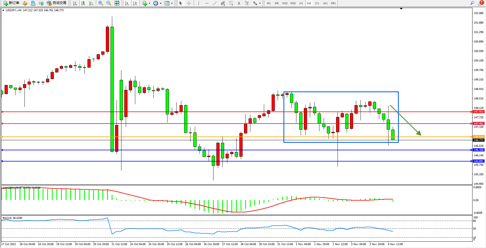Switch chart to candlestick mode

coord(83,3)
